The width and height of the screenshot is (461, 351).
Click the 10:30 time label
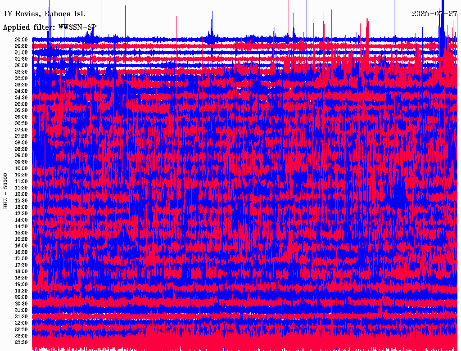(x=21, y=175)
